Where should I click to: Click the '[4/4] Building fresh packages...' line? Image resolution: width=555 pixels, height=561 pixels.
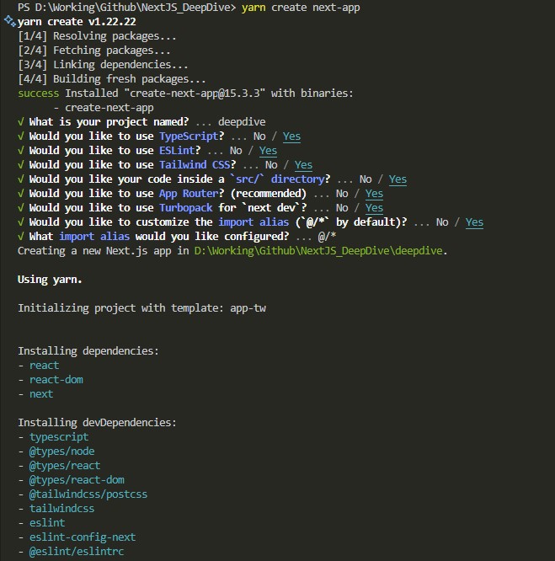[112, 79]
